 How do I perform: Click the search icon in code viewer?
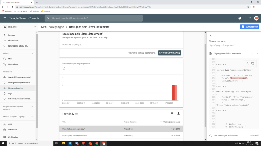[248, 63]
